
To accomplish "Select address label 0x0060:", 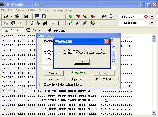I will (x=8, y=91).
